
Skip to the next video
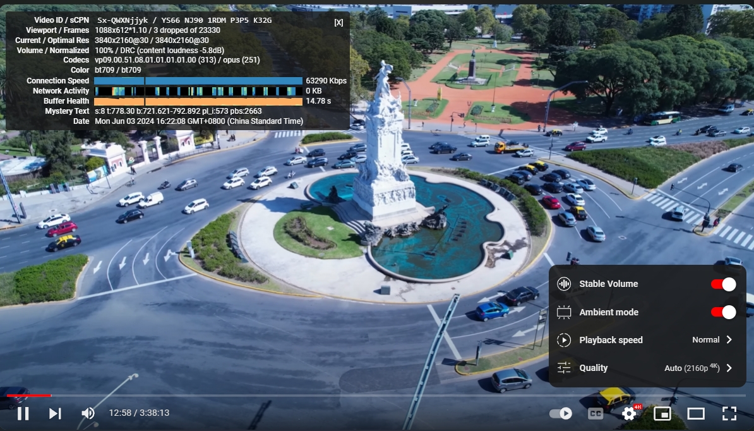tap(55, 413)
